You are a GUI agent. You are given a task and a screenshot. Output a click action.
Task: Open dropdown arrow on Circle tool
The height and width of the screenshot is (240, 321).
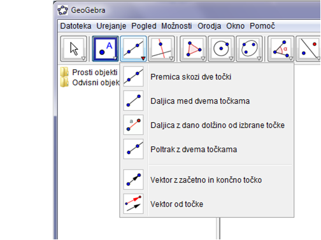[231, 59]
